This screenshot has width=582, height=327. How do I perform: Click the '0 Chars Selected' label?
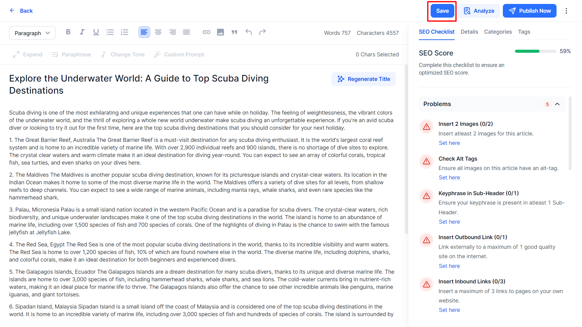[377, 55]
